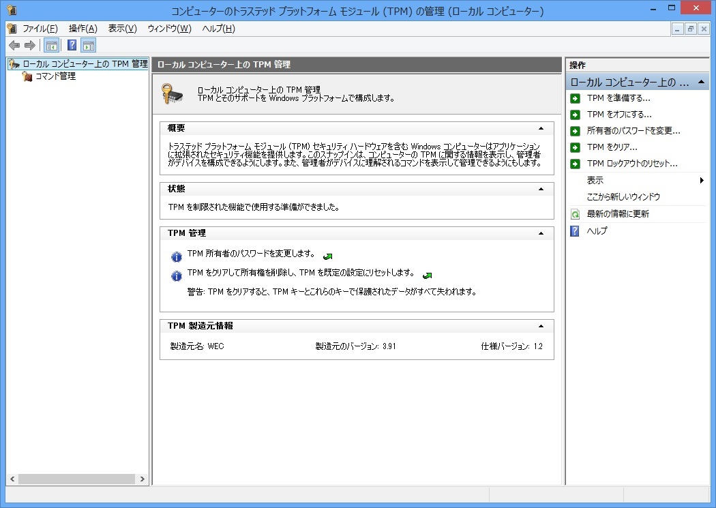Collapse the ローカル コンピューター上の actions group
The height and width of the screenshot is (508, 716).
point(701,82)
